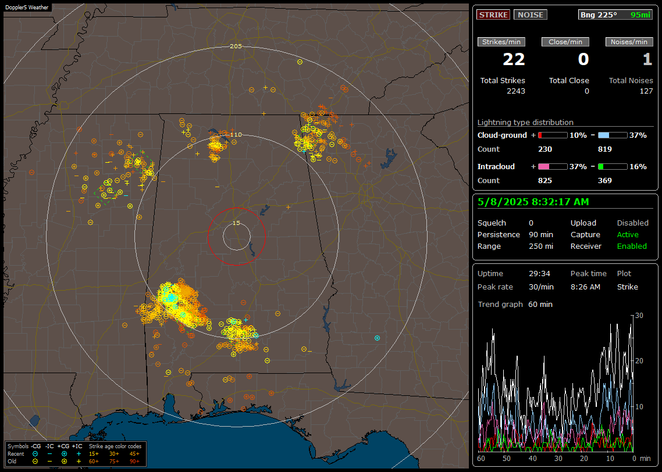The image size is (662, 472).
Task: Click the recent +CG cyan symbol in legend
Action: 64,454
